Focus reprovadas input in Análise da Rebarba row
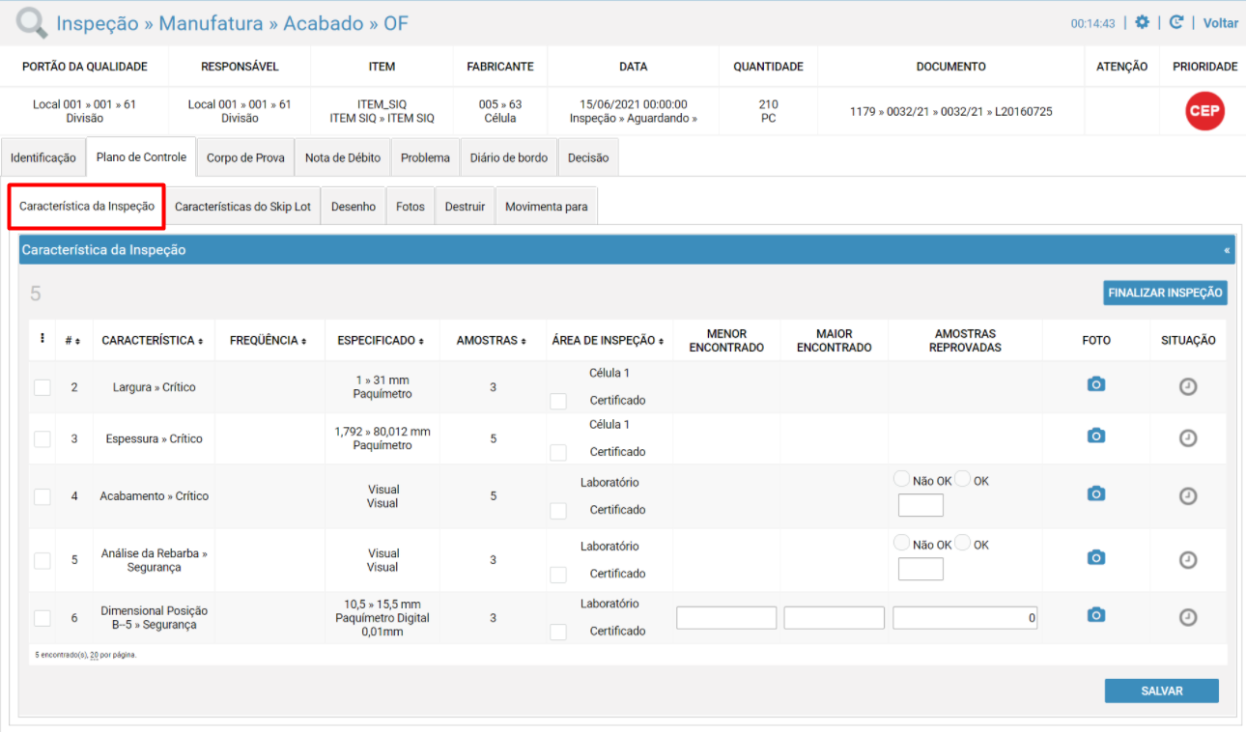 920,569
